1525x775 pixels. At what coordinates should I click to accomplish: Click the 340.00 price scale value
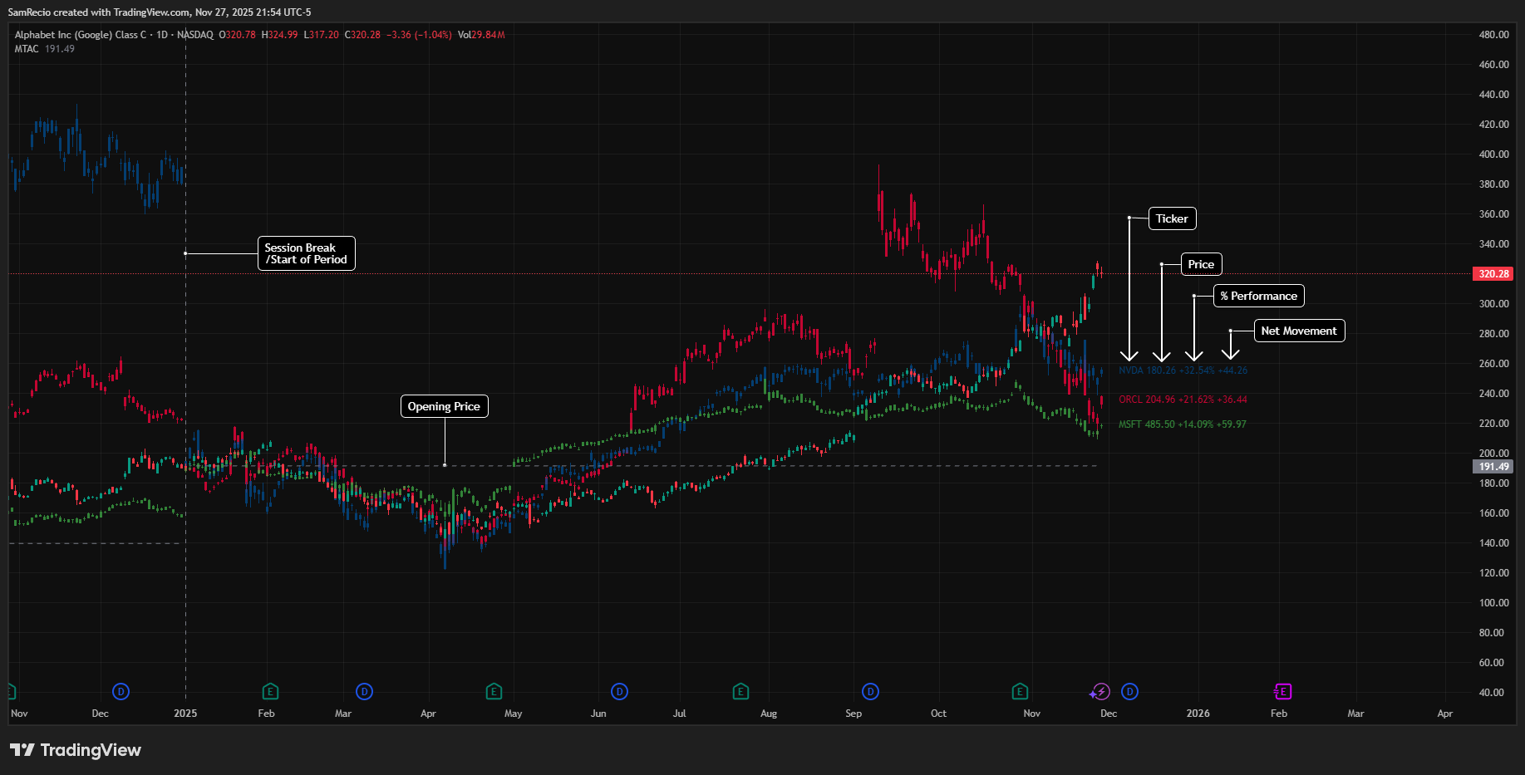[x=1493, y=244]
